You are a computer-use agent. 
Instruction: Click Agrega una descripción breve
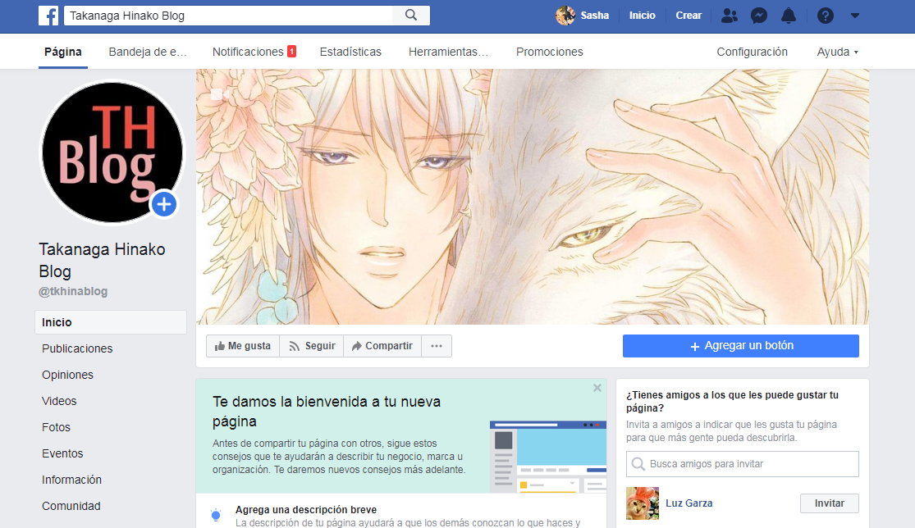(306, 509)
